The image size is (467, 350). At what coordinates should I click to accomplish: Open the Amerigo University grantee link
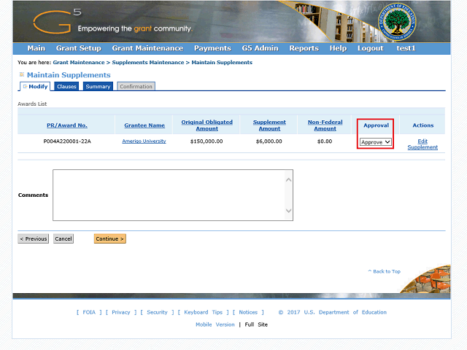pyautogui.click(x=144, y=141)
